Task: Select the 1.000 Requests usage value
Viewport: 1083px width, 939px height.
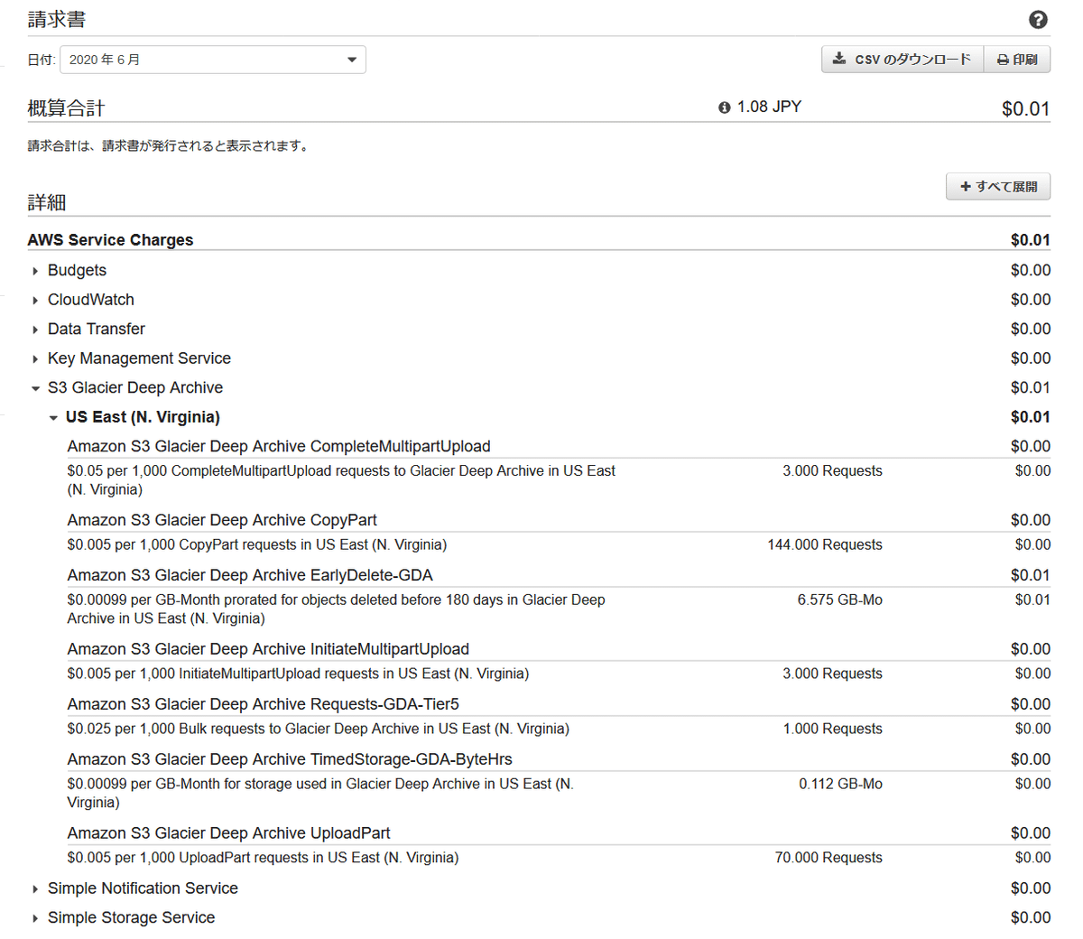Action: coord(832,729)
